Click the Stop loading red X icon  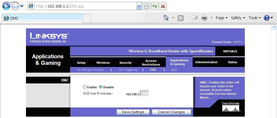click(163, 6)
